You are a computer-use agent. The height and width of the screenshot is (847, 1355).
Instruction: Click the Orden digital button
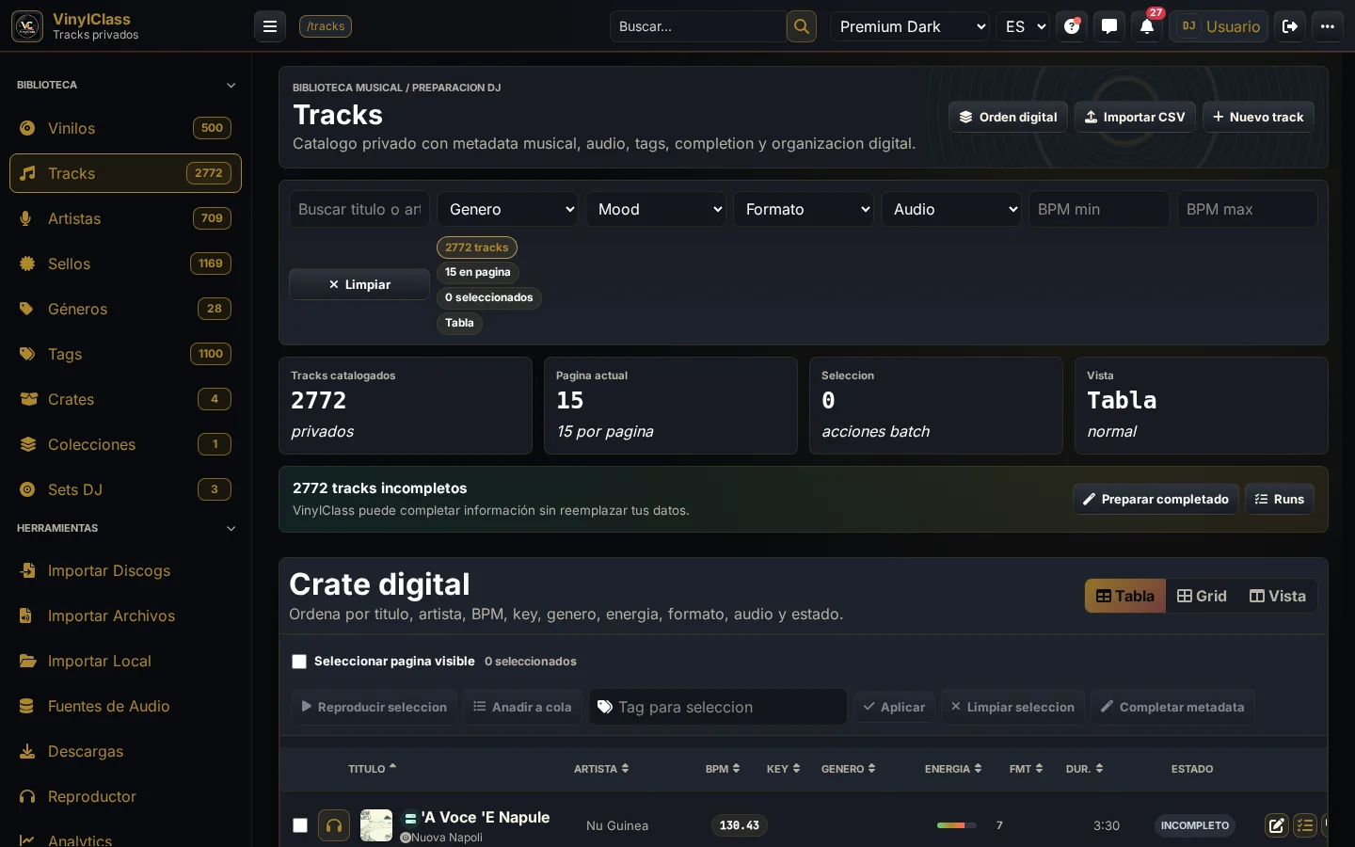click(x=1008, y=117)
